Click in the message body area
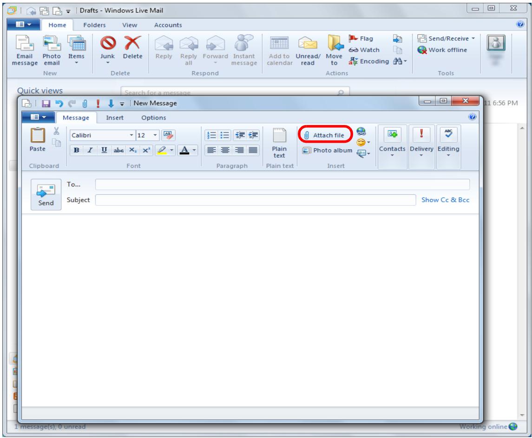The image size is (532, 438). pyautogui.click(x=250, y=310)
